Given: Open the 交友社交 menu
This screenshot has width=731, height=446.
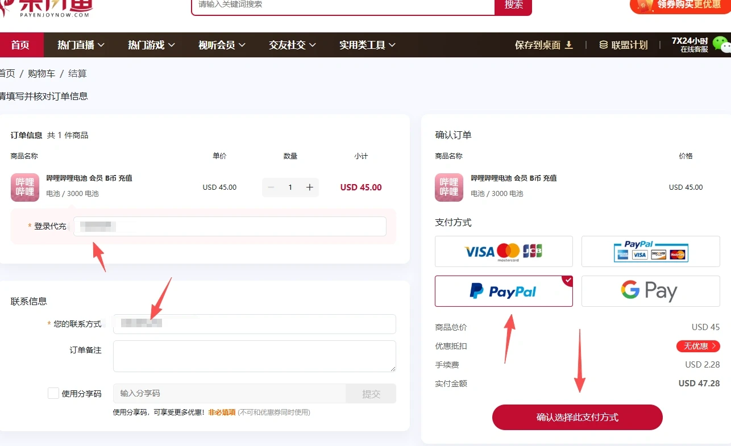Looking at the screenshot, I should (x=292, y=45).
